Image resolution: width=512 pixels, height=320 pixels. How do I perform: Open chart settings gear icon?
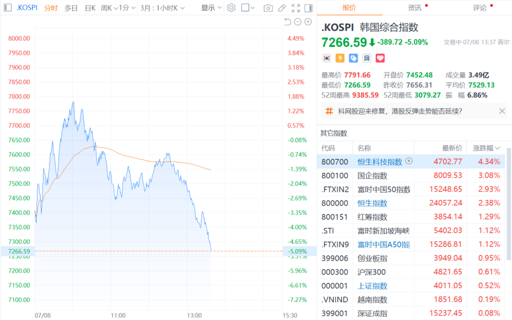click(231, 8)
